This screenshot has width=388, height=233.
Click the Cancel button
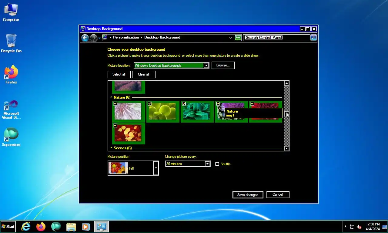278,194
